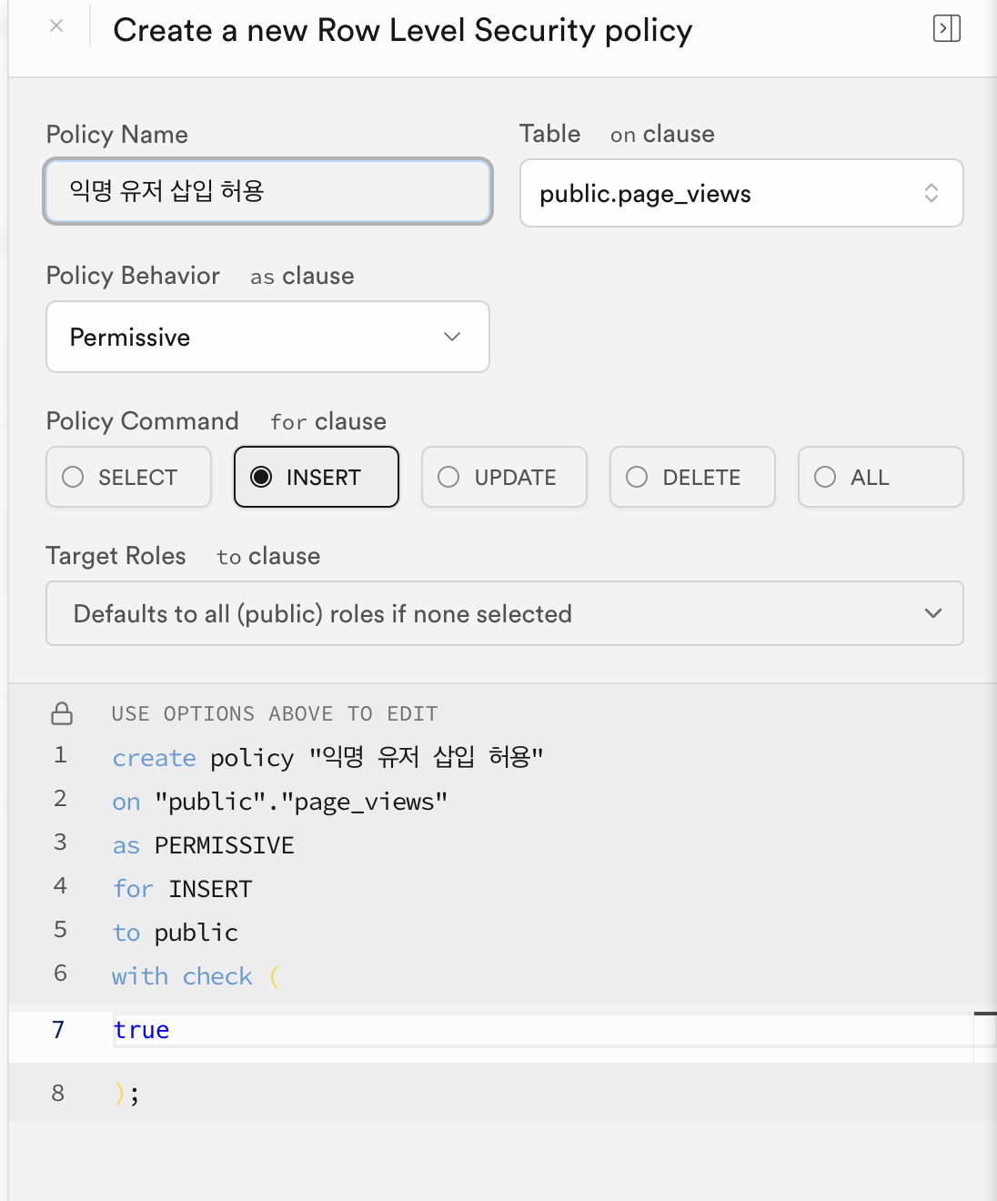Click the 'true' expression on line 7
997x1201 pixels.
coord(142,1030)
